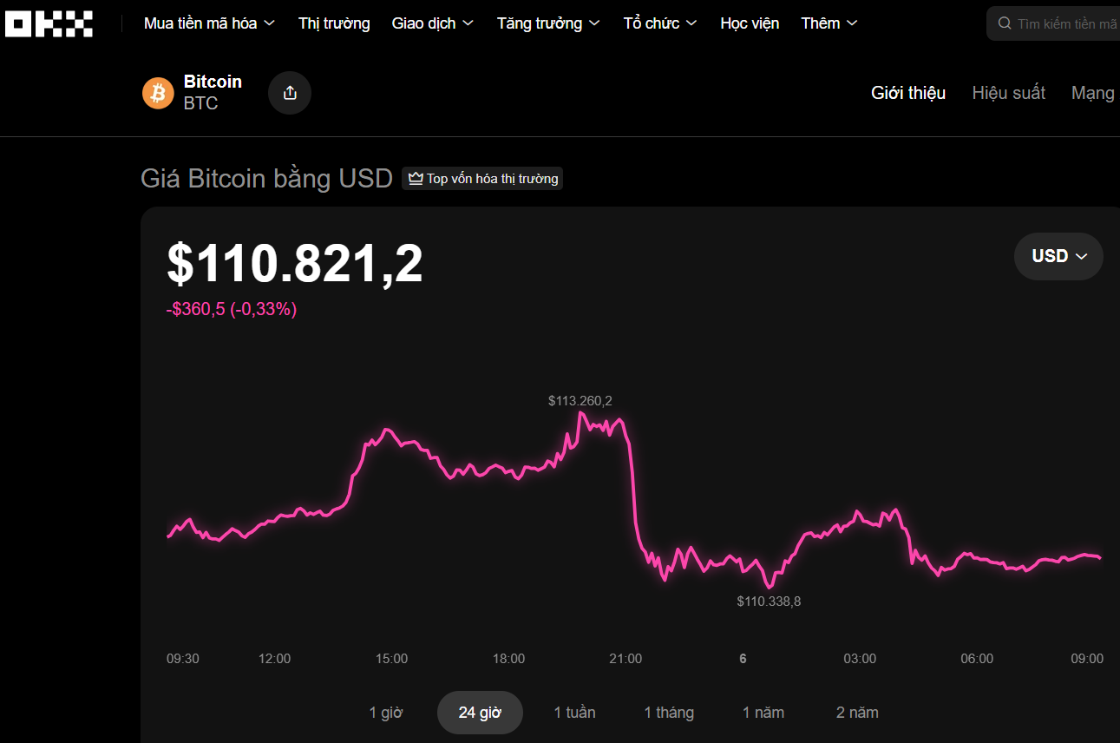Switch to the Hiệu suất tab
Screen dimensions: 1120x743
coord(1009,93)
